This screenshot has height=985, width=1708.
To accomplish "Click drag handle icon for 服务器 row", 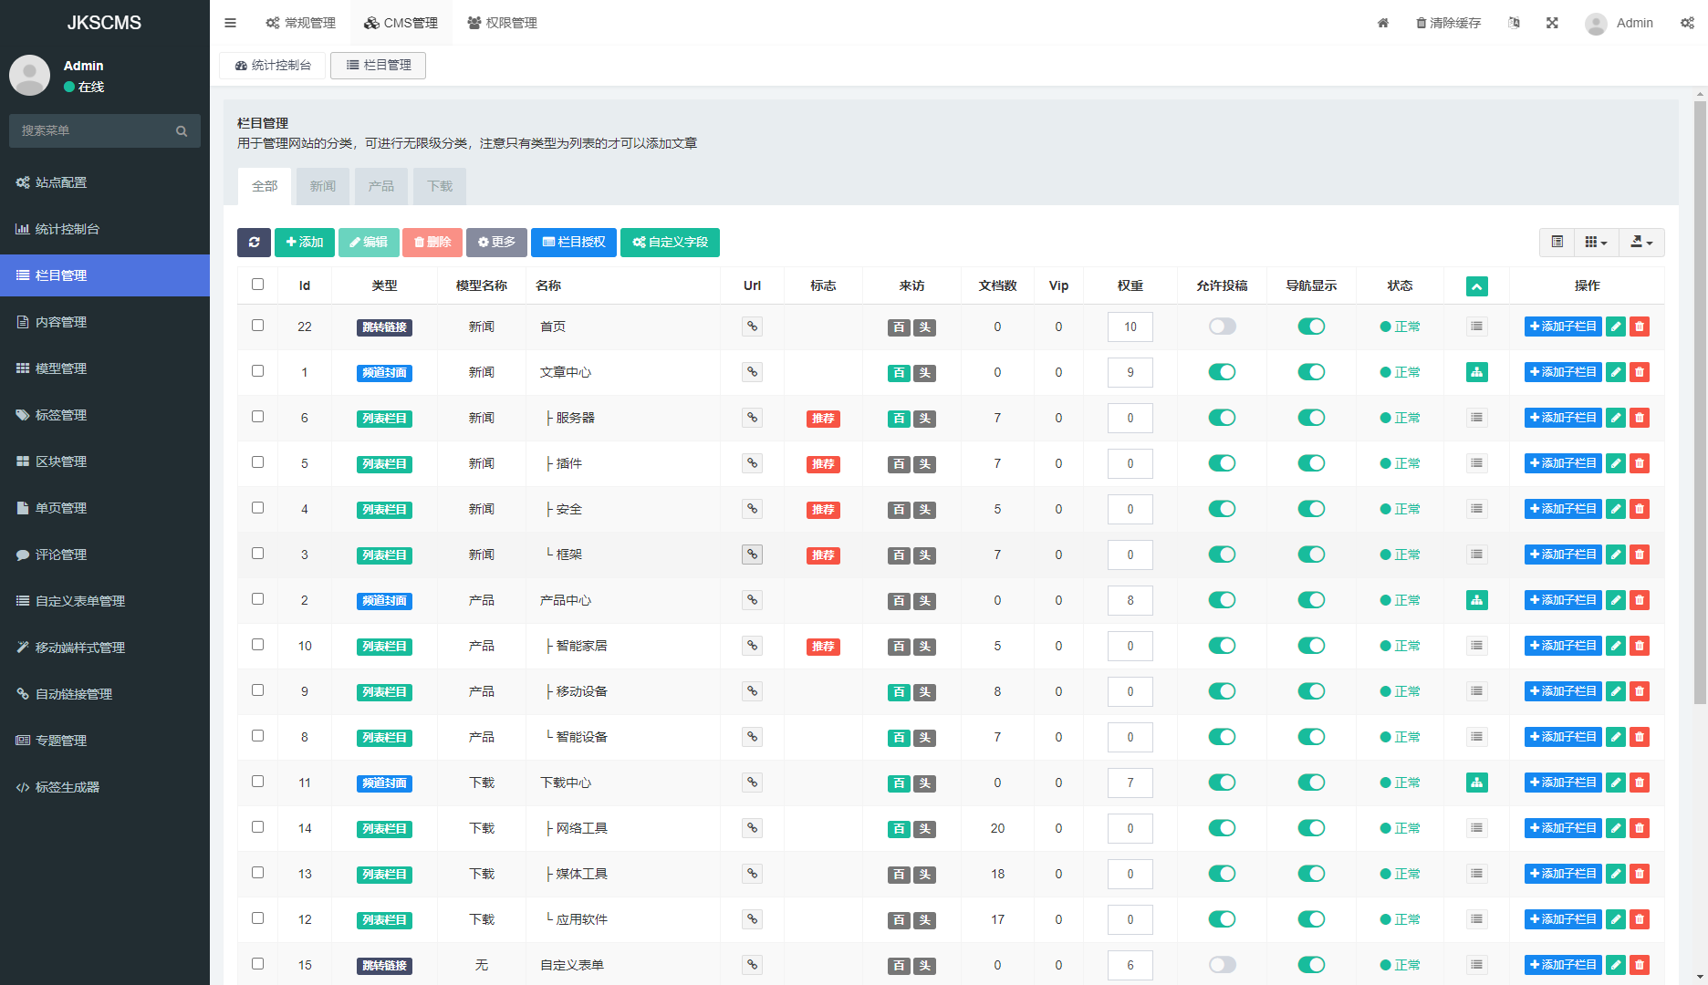I will (1476, 418).
